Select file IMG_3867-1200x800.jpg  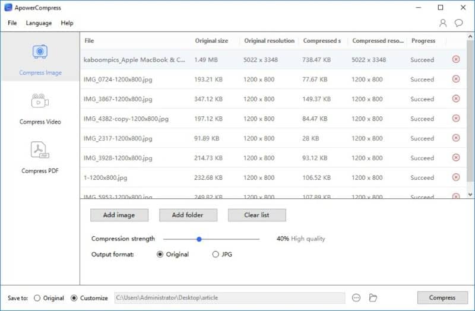click(118, 99)
